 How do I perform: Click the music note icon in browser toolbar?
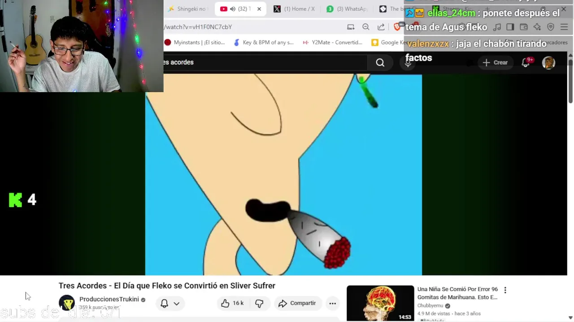click(497, 27)
